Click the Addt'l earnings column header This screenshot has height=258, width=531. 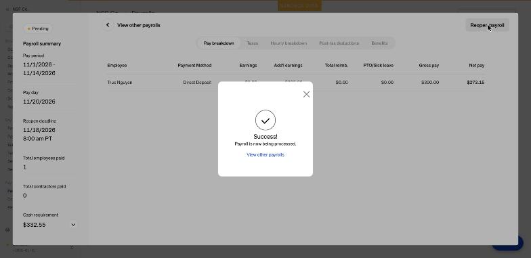pos(288,65)
